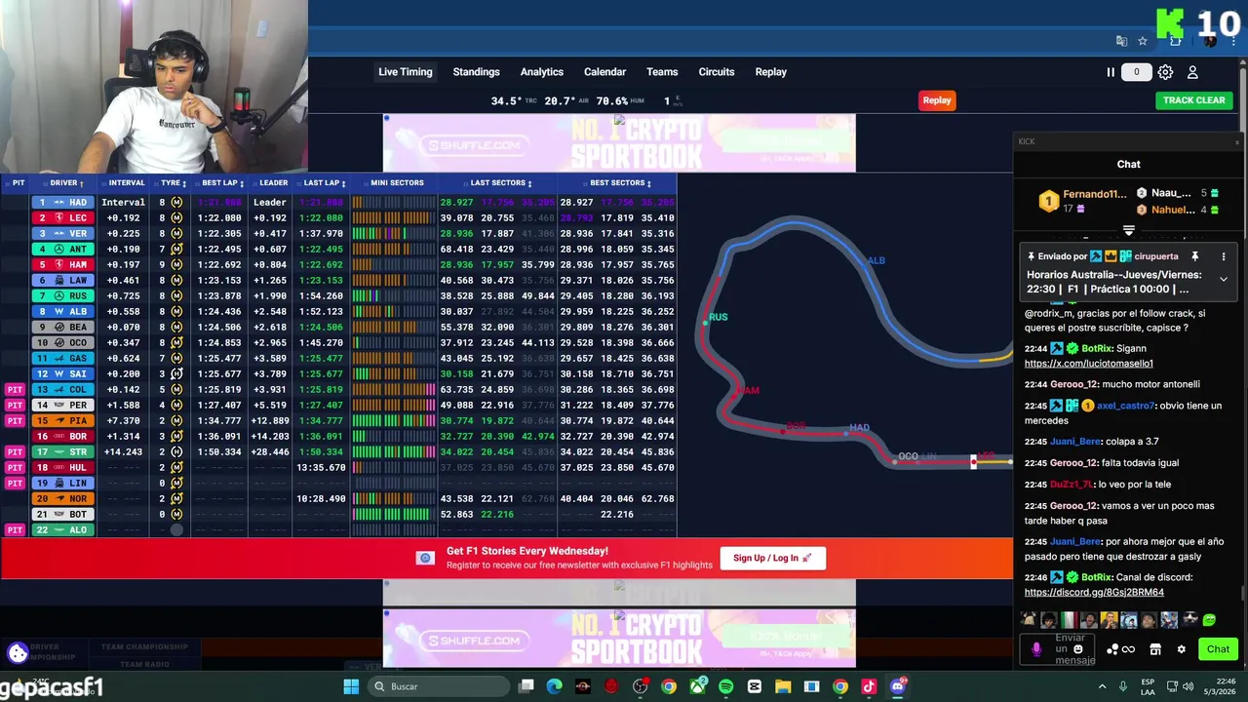The width and height of the screenshot is (1248, 702).
Task: Close the KICK chat panel
Action: 1236,142
